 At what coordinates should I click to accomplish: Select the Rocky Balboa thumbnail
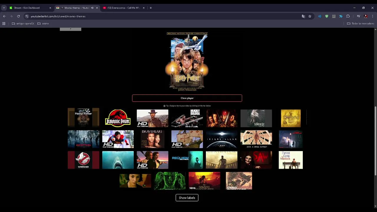click(187, 118)
